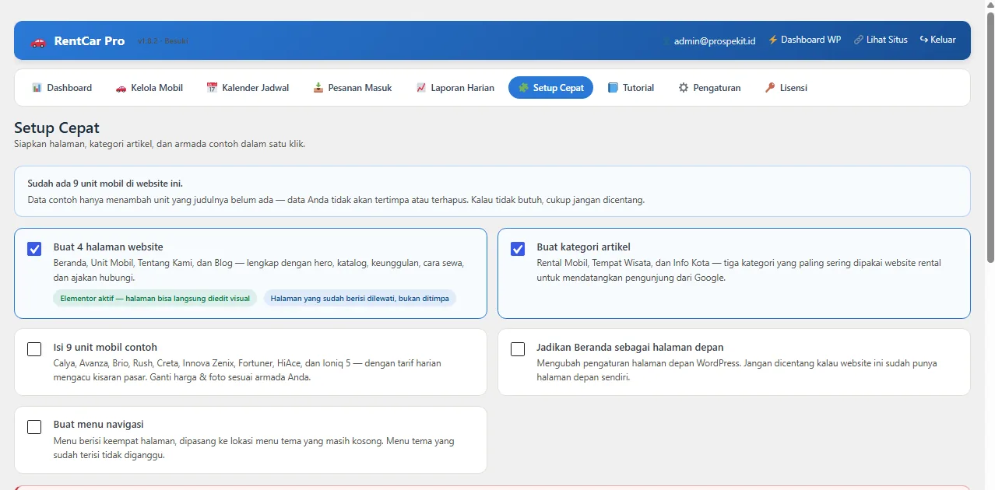Click the Elementor aktif green badge
This screenshot has width=995, height=490.
click(155, 298)
